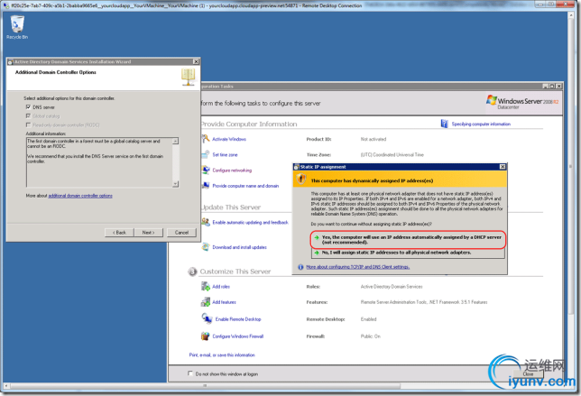Toggle Read-only domain controller (RODC) checkbox
Viewport: 581px width, 396px height.
click(x=28, y=124)
